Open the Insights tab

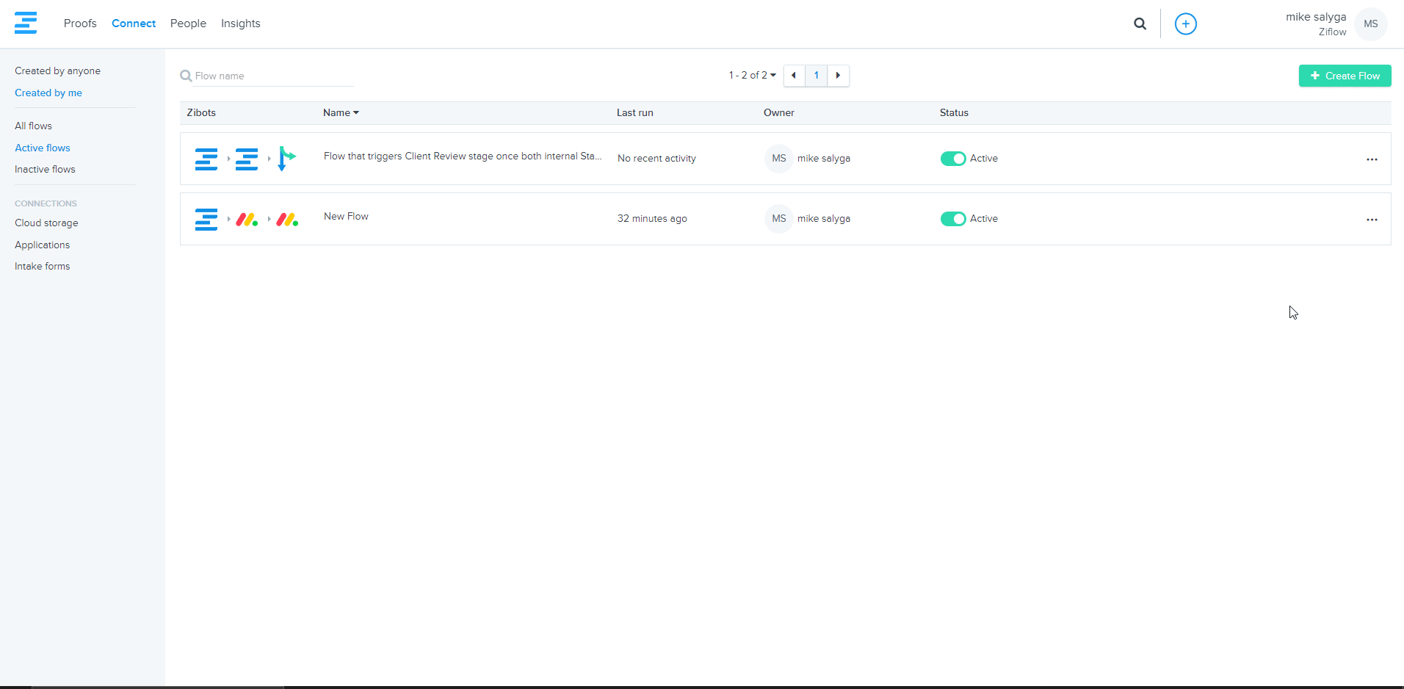pos(240,24)
